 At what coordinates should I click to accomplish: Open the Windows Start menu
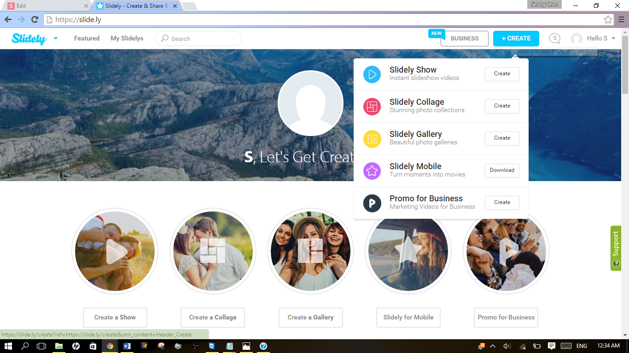pos(8,346)
